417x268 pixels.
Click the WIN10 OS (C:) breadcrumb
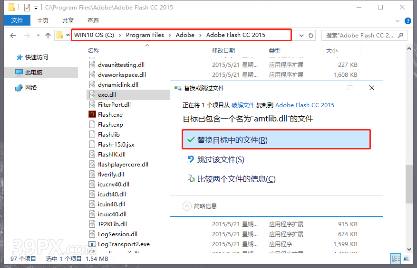coord(94,35)
